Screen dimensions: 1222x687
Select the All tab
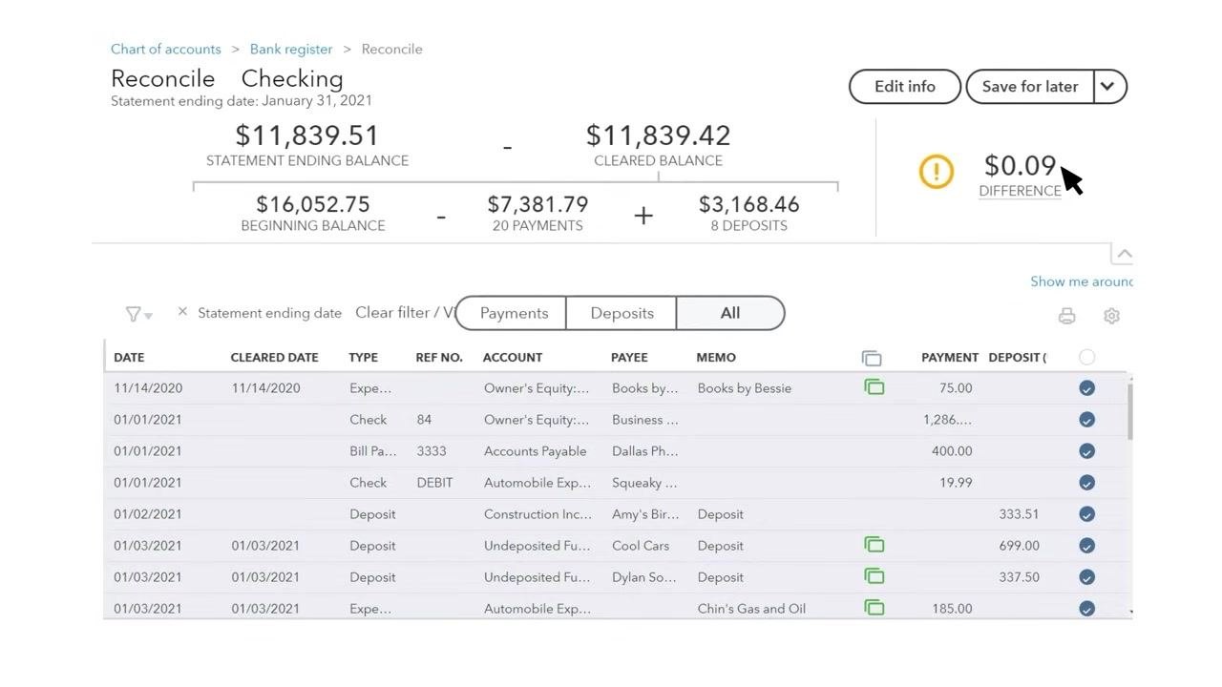click(x=730, y=313)
